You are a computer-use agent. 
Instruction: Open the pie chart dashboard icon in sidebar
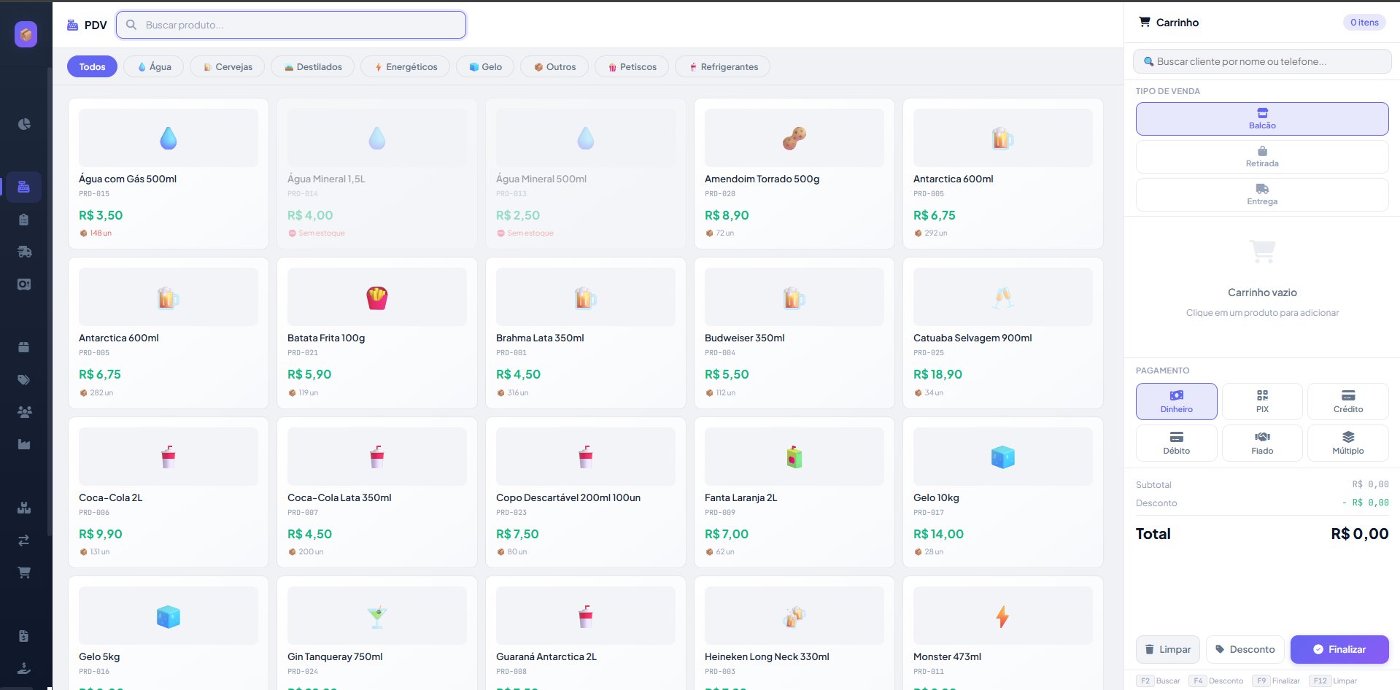pos(24,124)
